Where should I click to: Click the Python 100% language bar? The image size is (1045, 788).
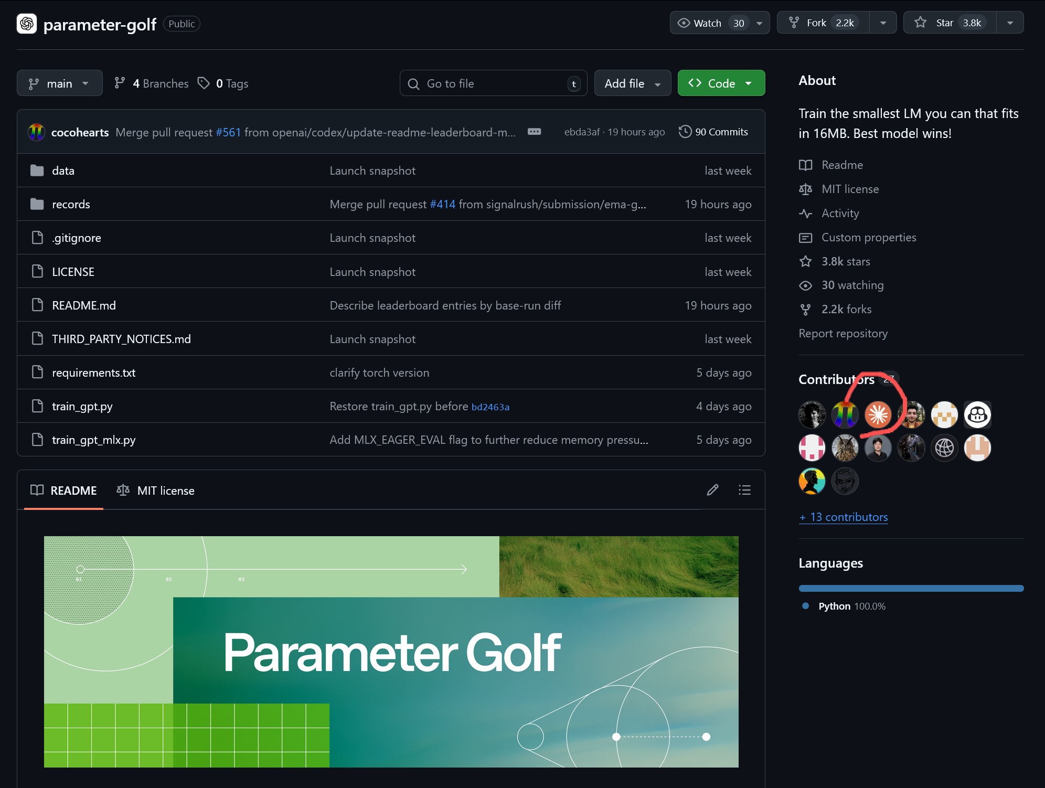910,588
